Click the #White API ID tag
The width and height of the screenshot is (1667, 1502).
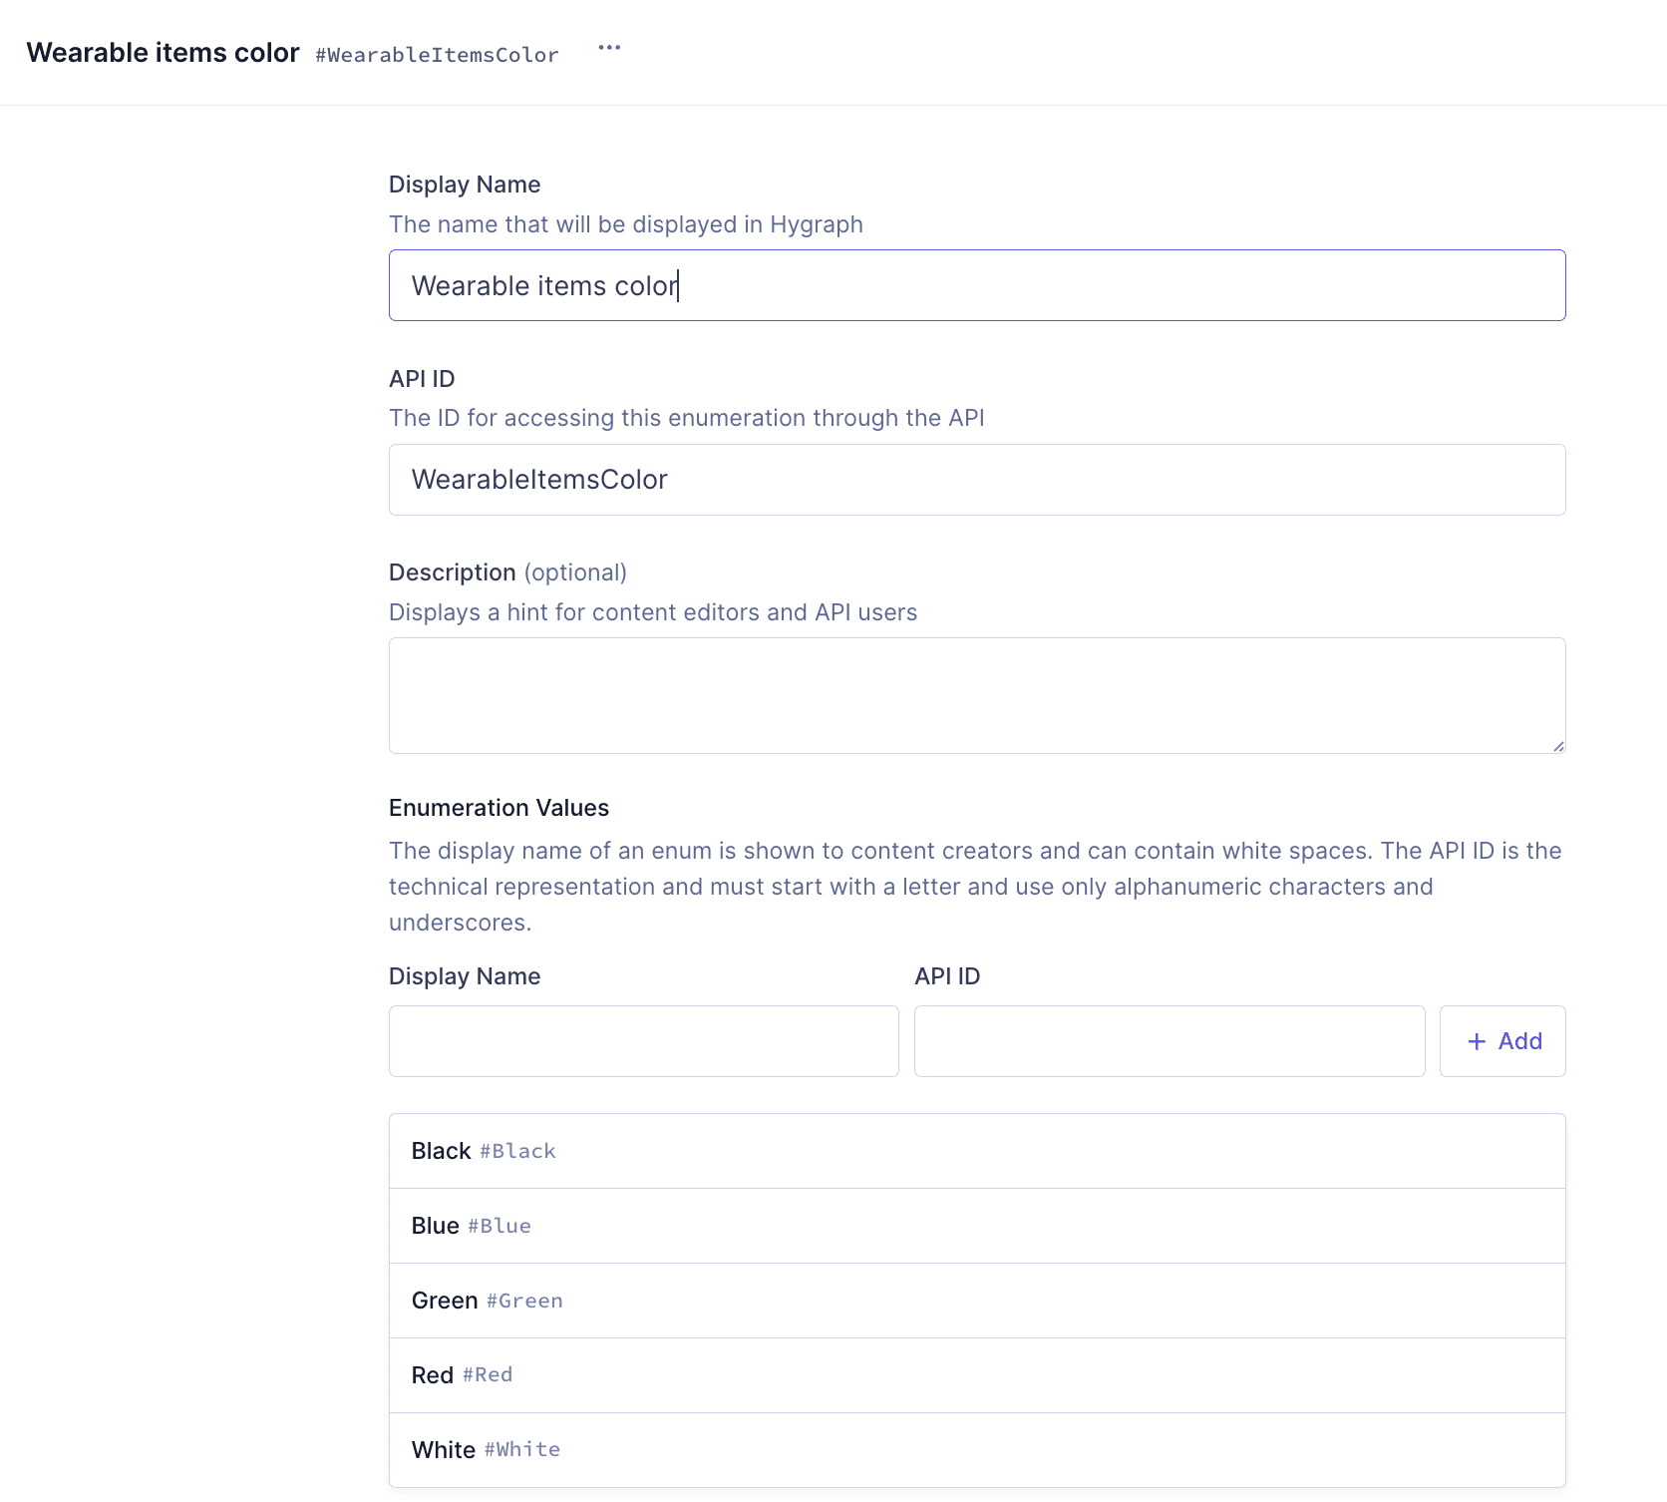(x=522, y=1450)
